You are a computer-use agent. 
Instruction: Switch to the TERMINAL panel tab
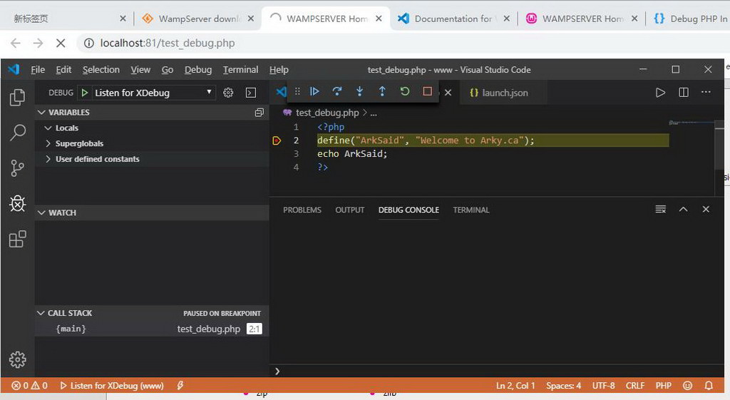point(471,210)
